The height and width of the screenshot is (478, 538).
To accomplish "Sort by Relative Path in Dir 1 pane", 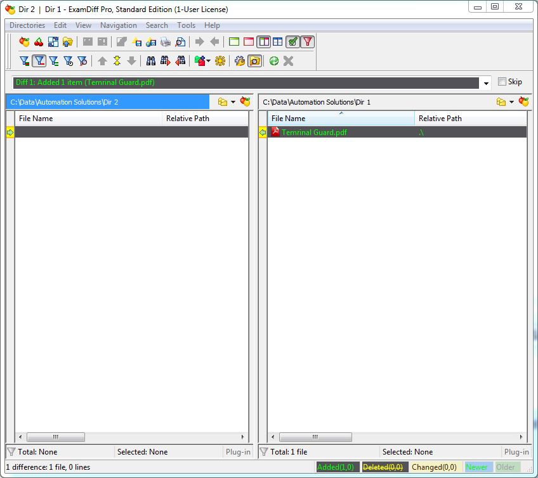I will tap(470, 119).
